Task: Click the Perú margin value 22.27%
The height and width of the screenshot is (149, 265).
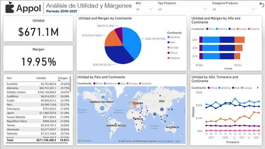Action: click(65, 105)
